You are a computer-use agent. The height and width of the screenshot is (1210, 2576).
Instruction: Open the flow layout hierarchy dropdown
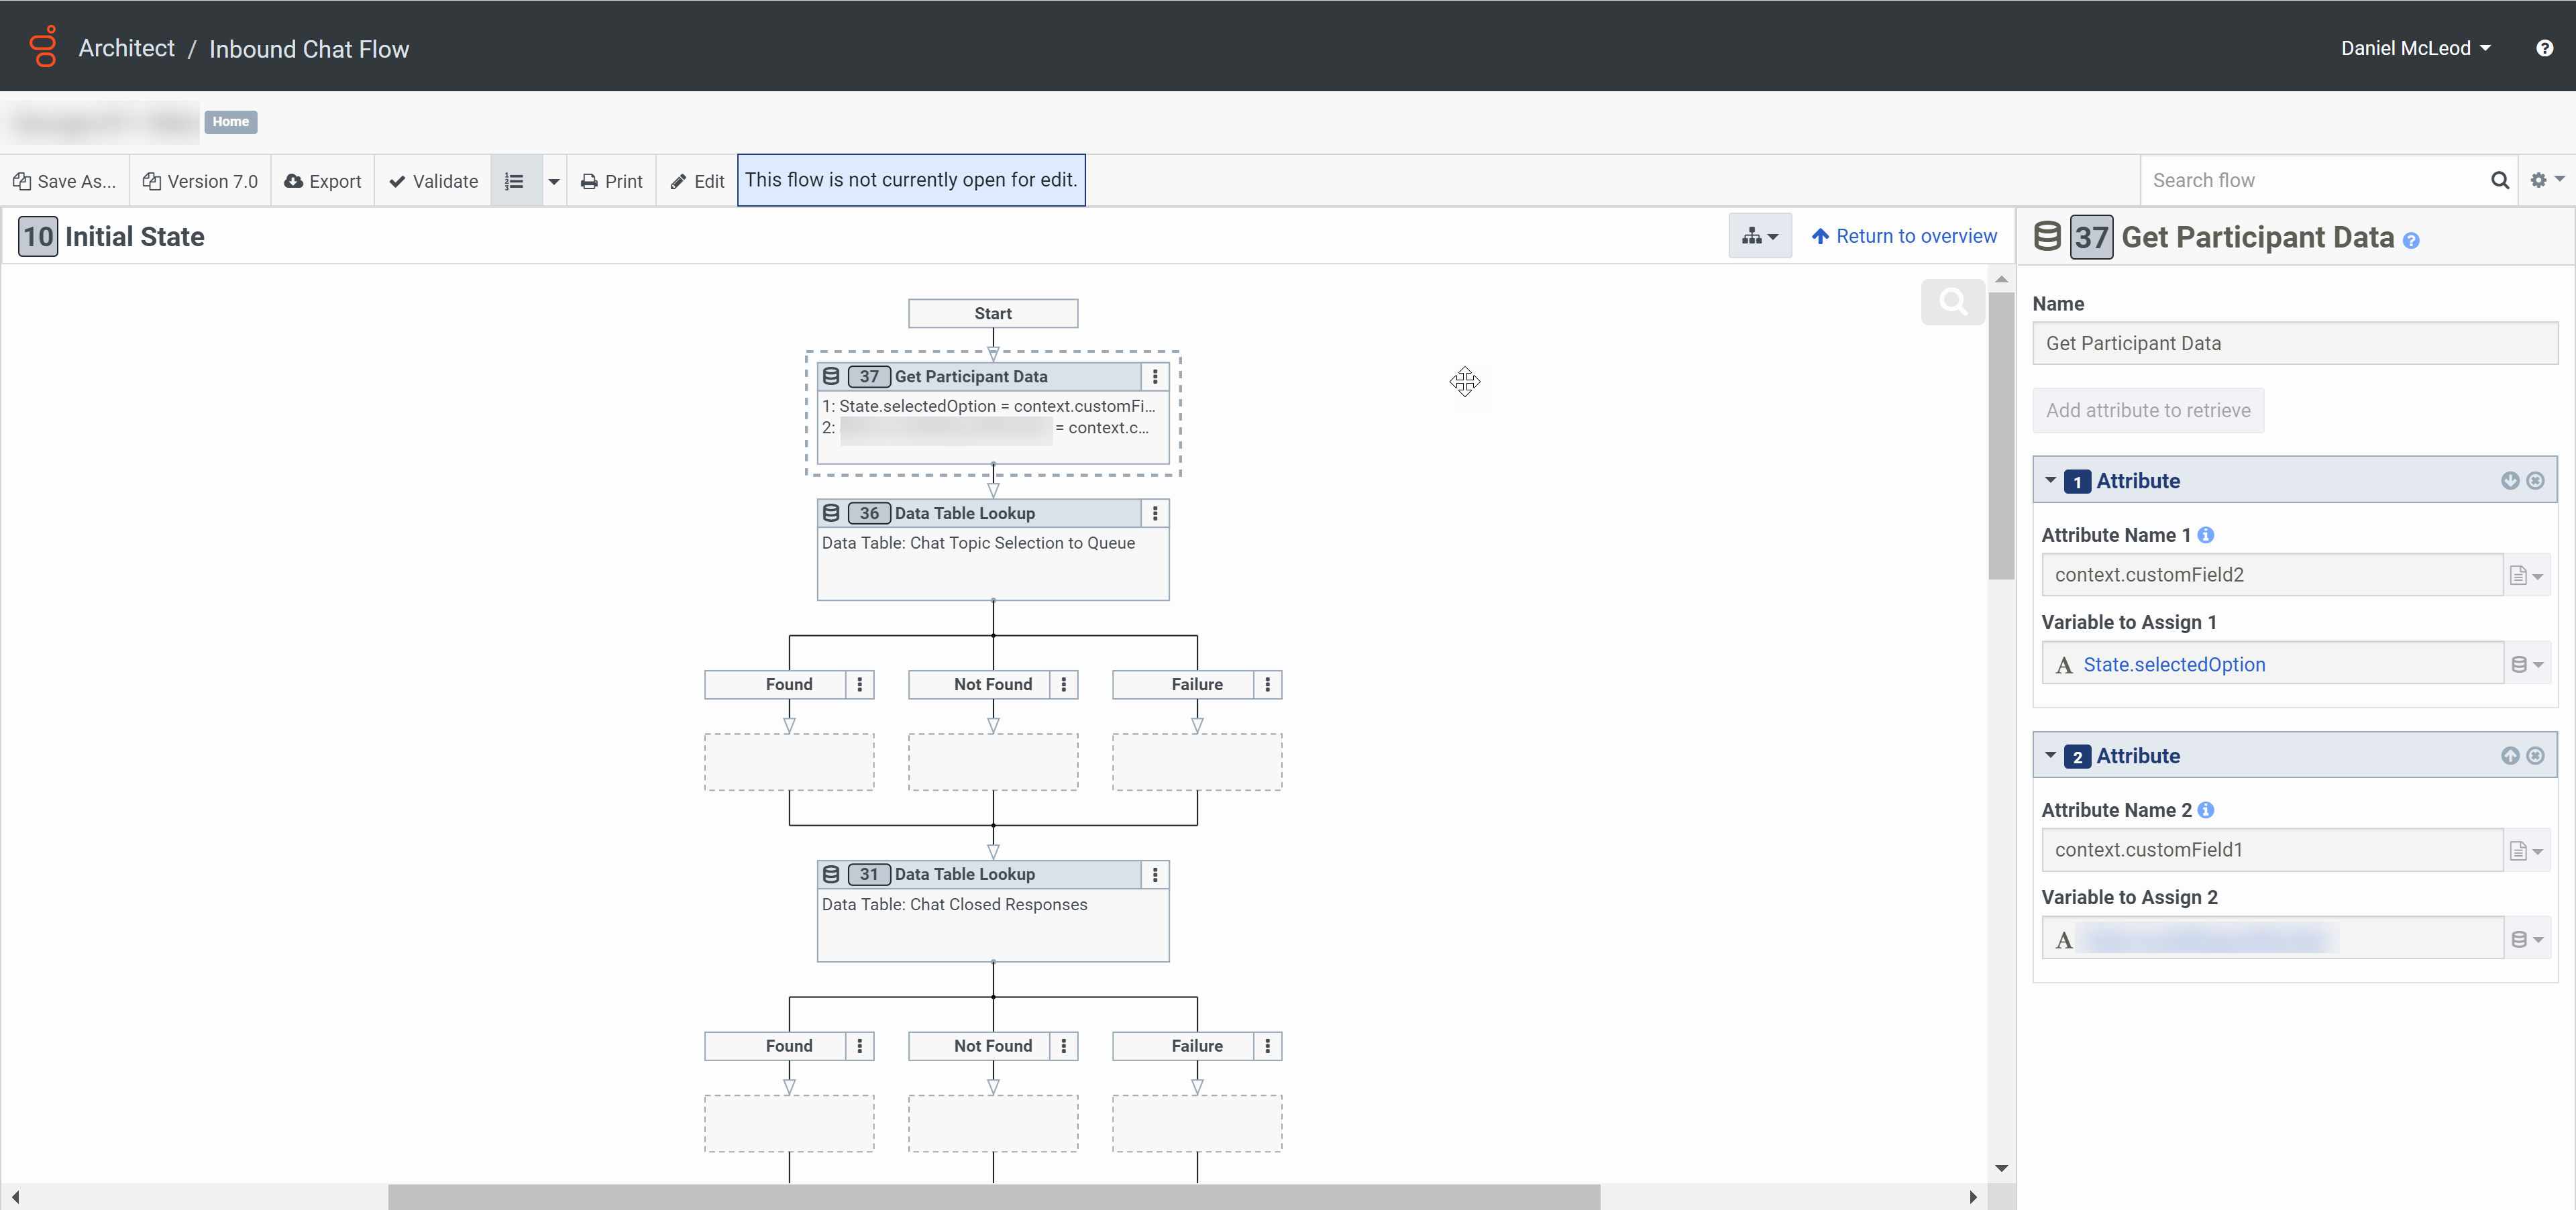coord(1759,237)
